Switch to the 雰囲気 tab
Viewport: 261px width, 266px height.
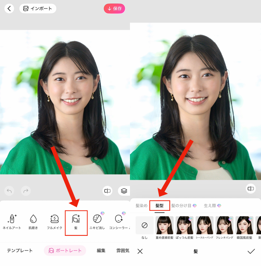pyautogui.click(x=123, y=251)
